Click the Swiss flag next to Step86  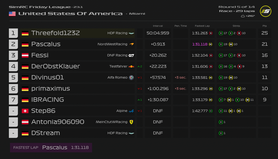25,111
